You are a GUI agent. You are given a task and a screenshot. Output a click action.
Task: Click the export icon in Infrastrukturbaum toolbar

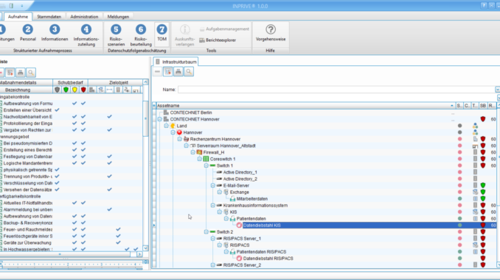[167, 72]
